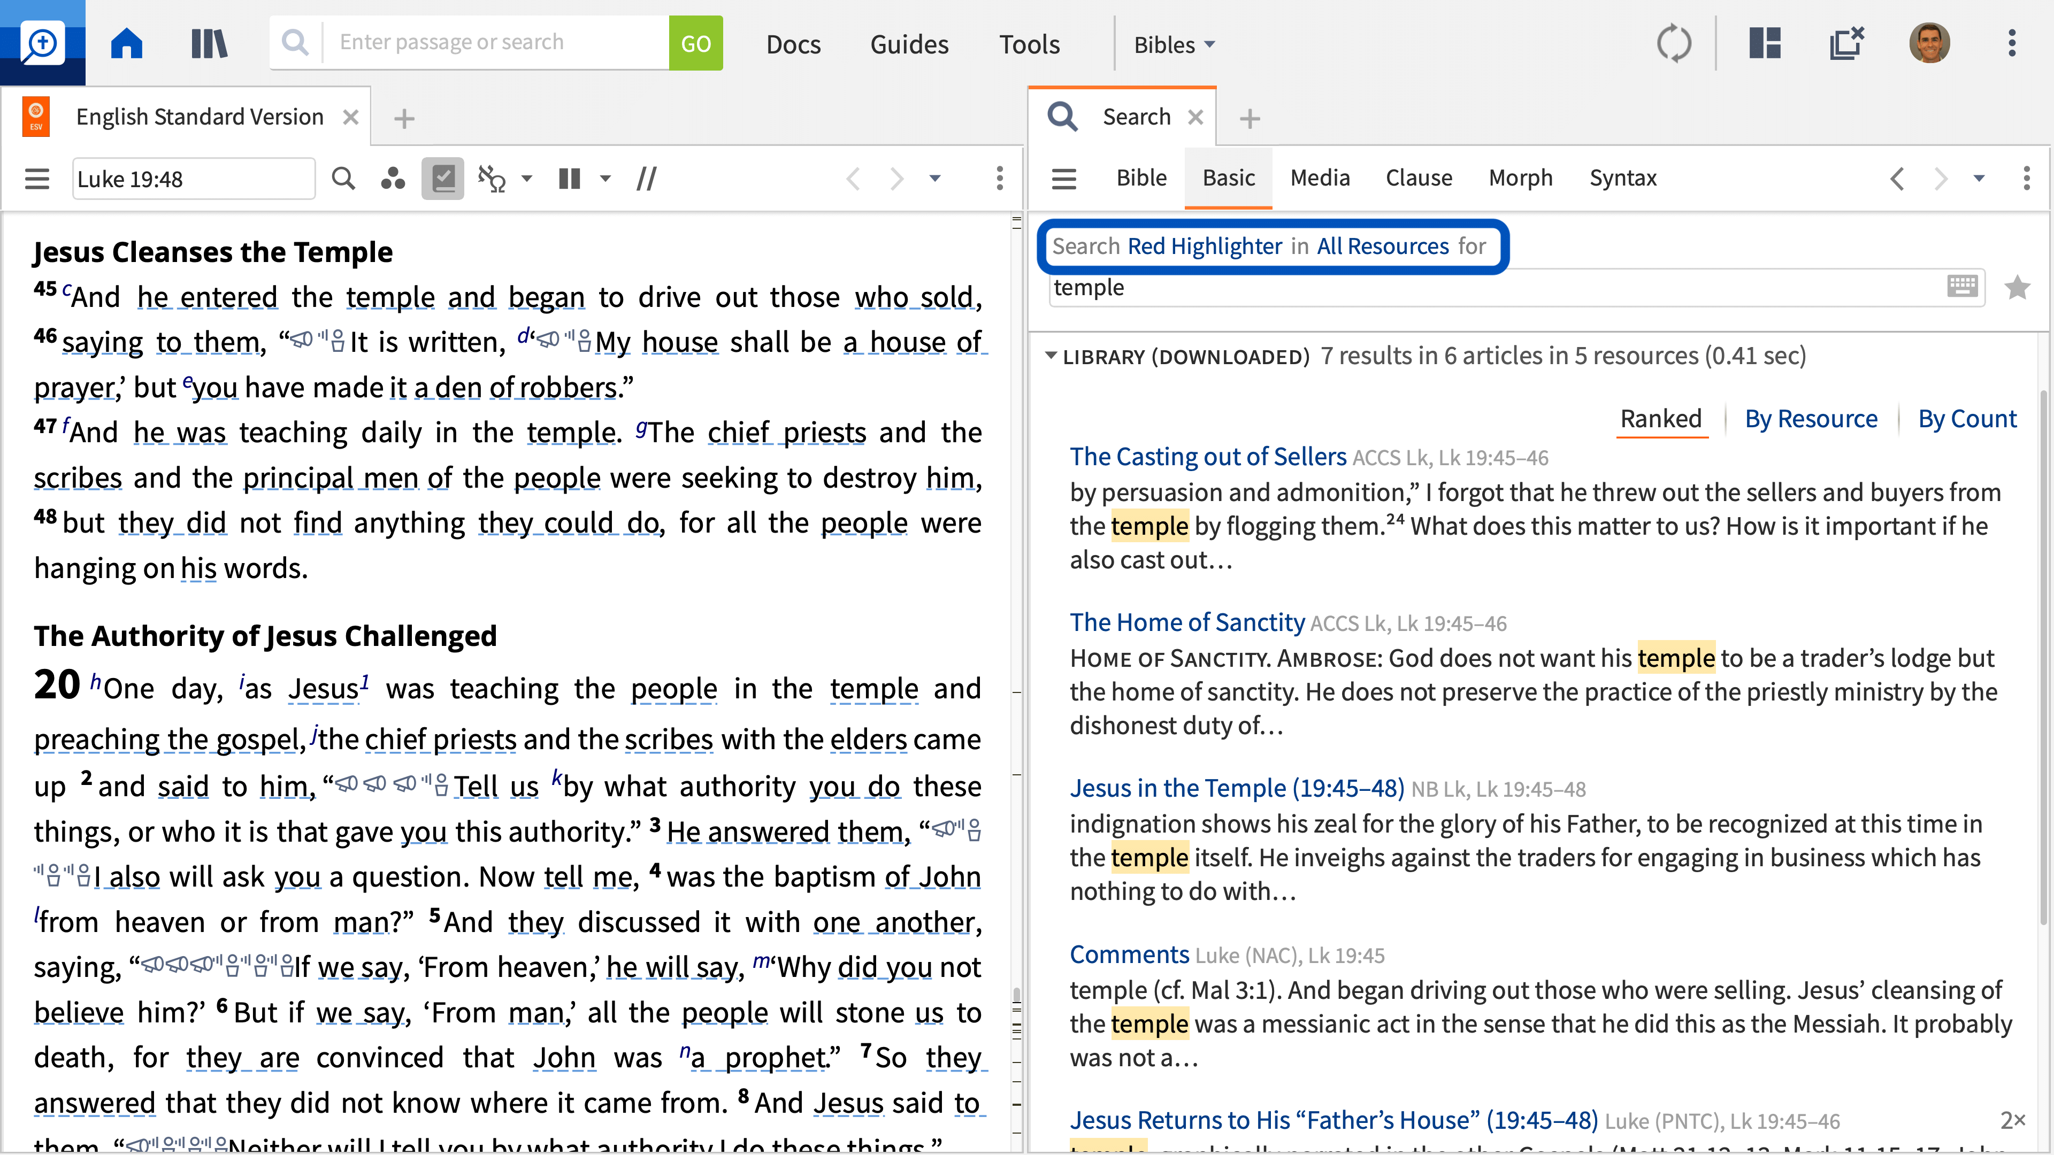Click the search magnifier in the command box
The height and width of the screenshot is (1155, 2054).
coord(295,42)
